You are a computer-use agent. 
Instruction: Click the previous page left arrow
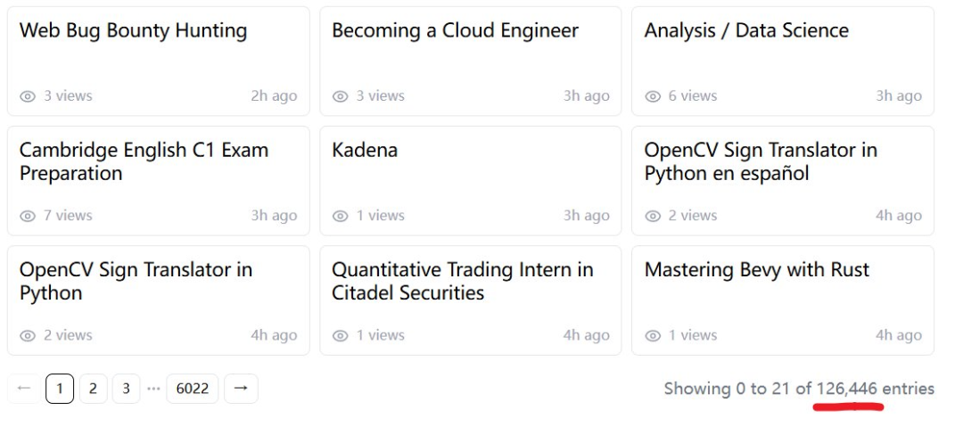(x=24, y=389)
